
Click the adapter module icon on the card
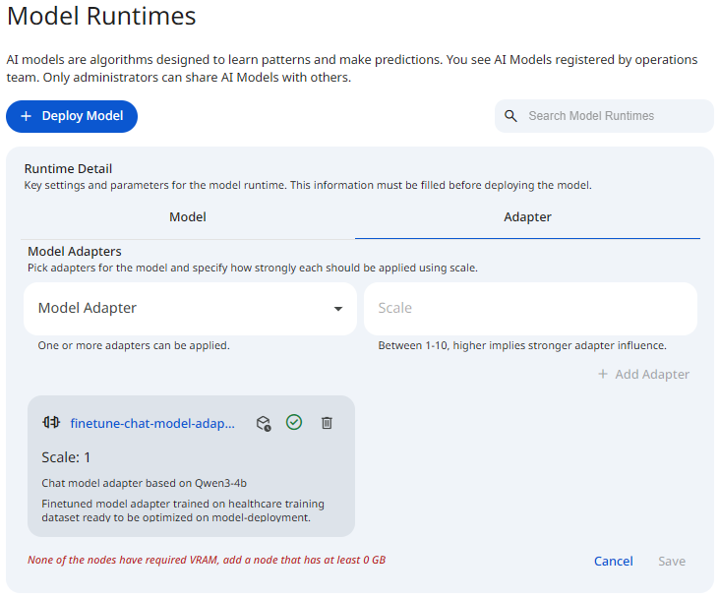point(51,423)
